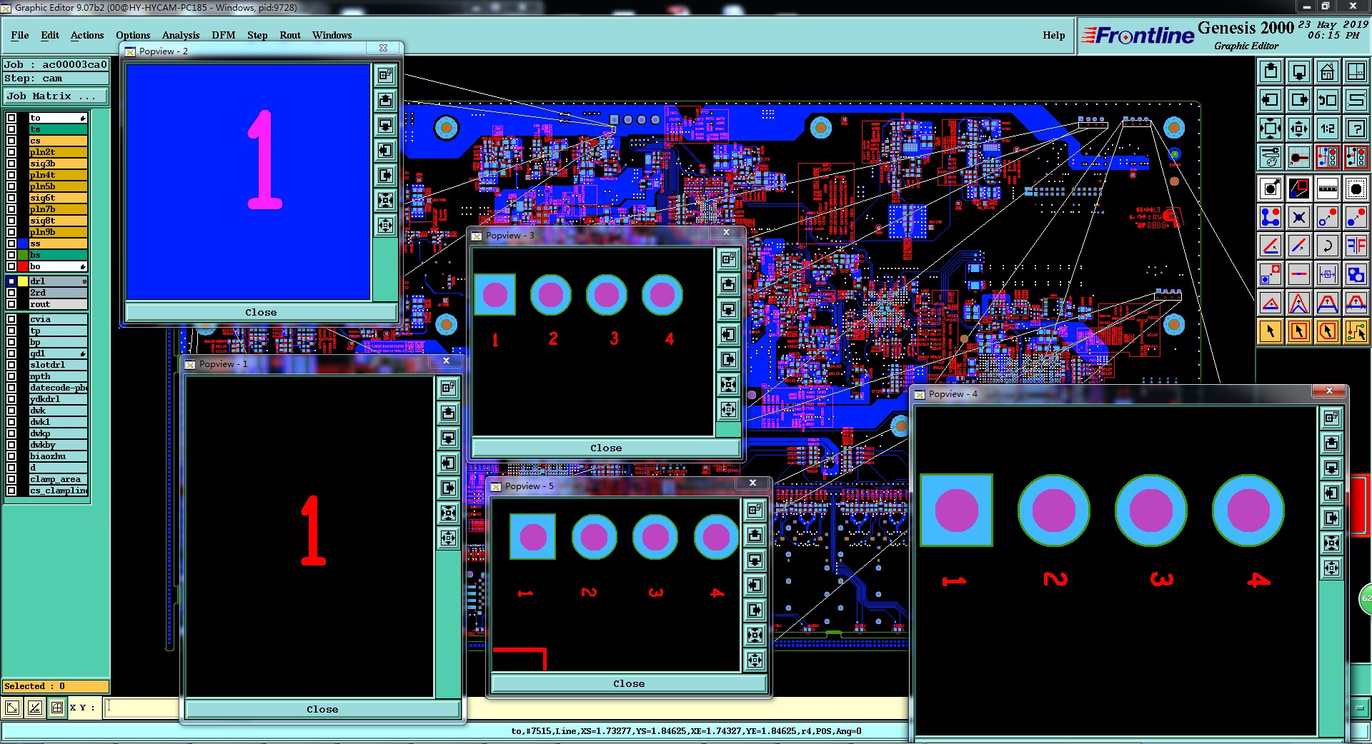Toggle the checkbox for layer pln2t
This screenshot has height=744, width=1372.
[x=11, y=152]
